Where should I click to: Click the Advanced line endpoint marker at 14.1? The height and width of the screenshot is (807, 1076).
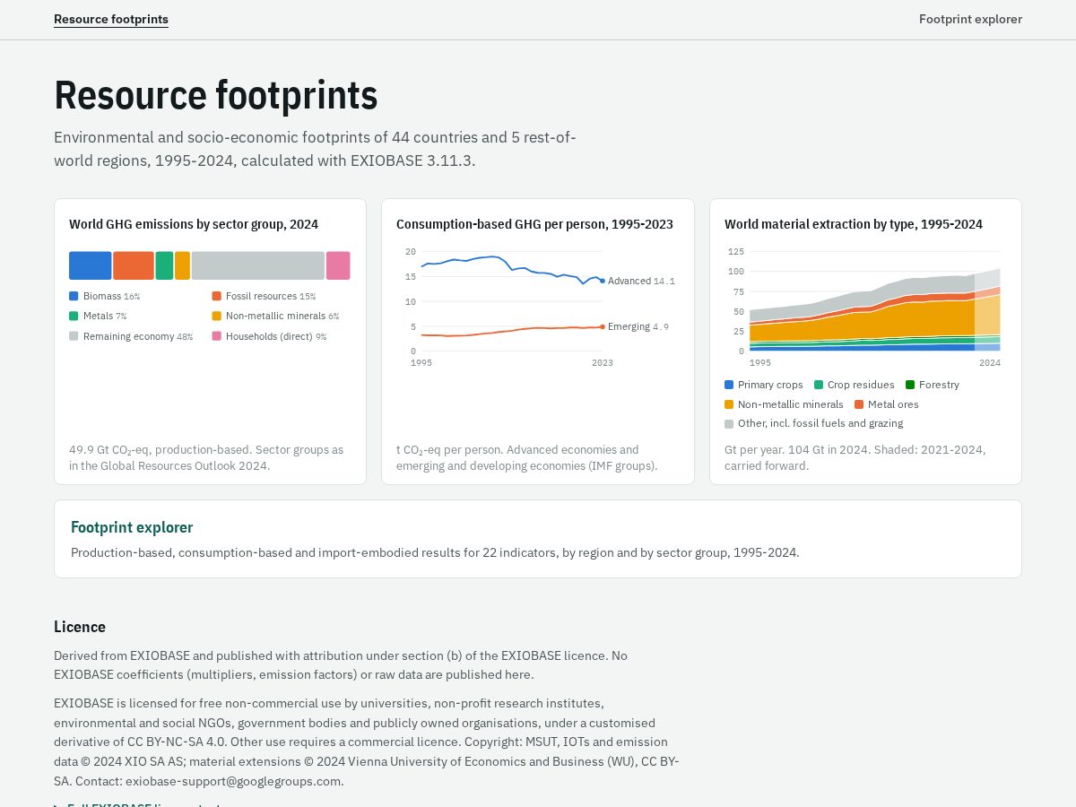603,281
